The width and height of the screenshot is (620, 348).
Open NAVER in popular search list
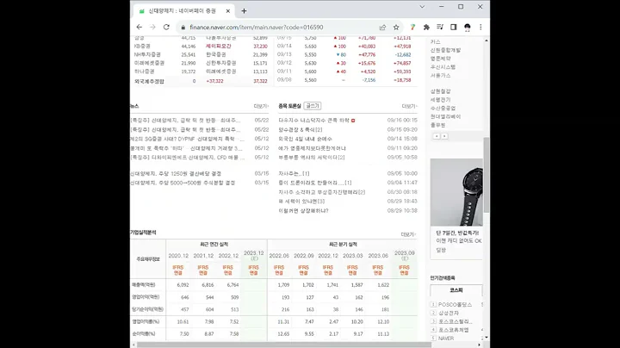446,339
